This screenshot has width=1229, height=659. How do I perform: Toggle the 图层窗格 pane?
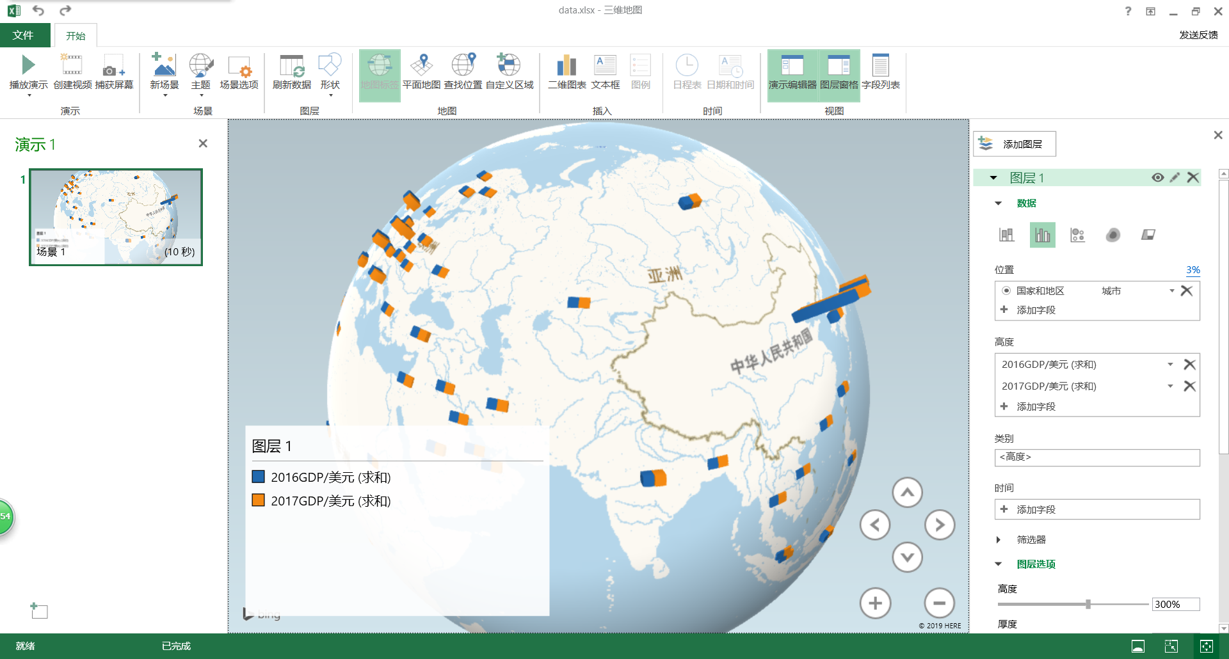[x=839, y=75]
